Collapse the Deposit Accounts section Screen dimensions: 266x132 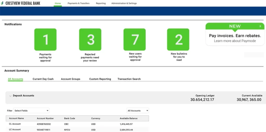tap(10, 96)
